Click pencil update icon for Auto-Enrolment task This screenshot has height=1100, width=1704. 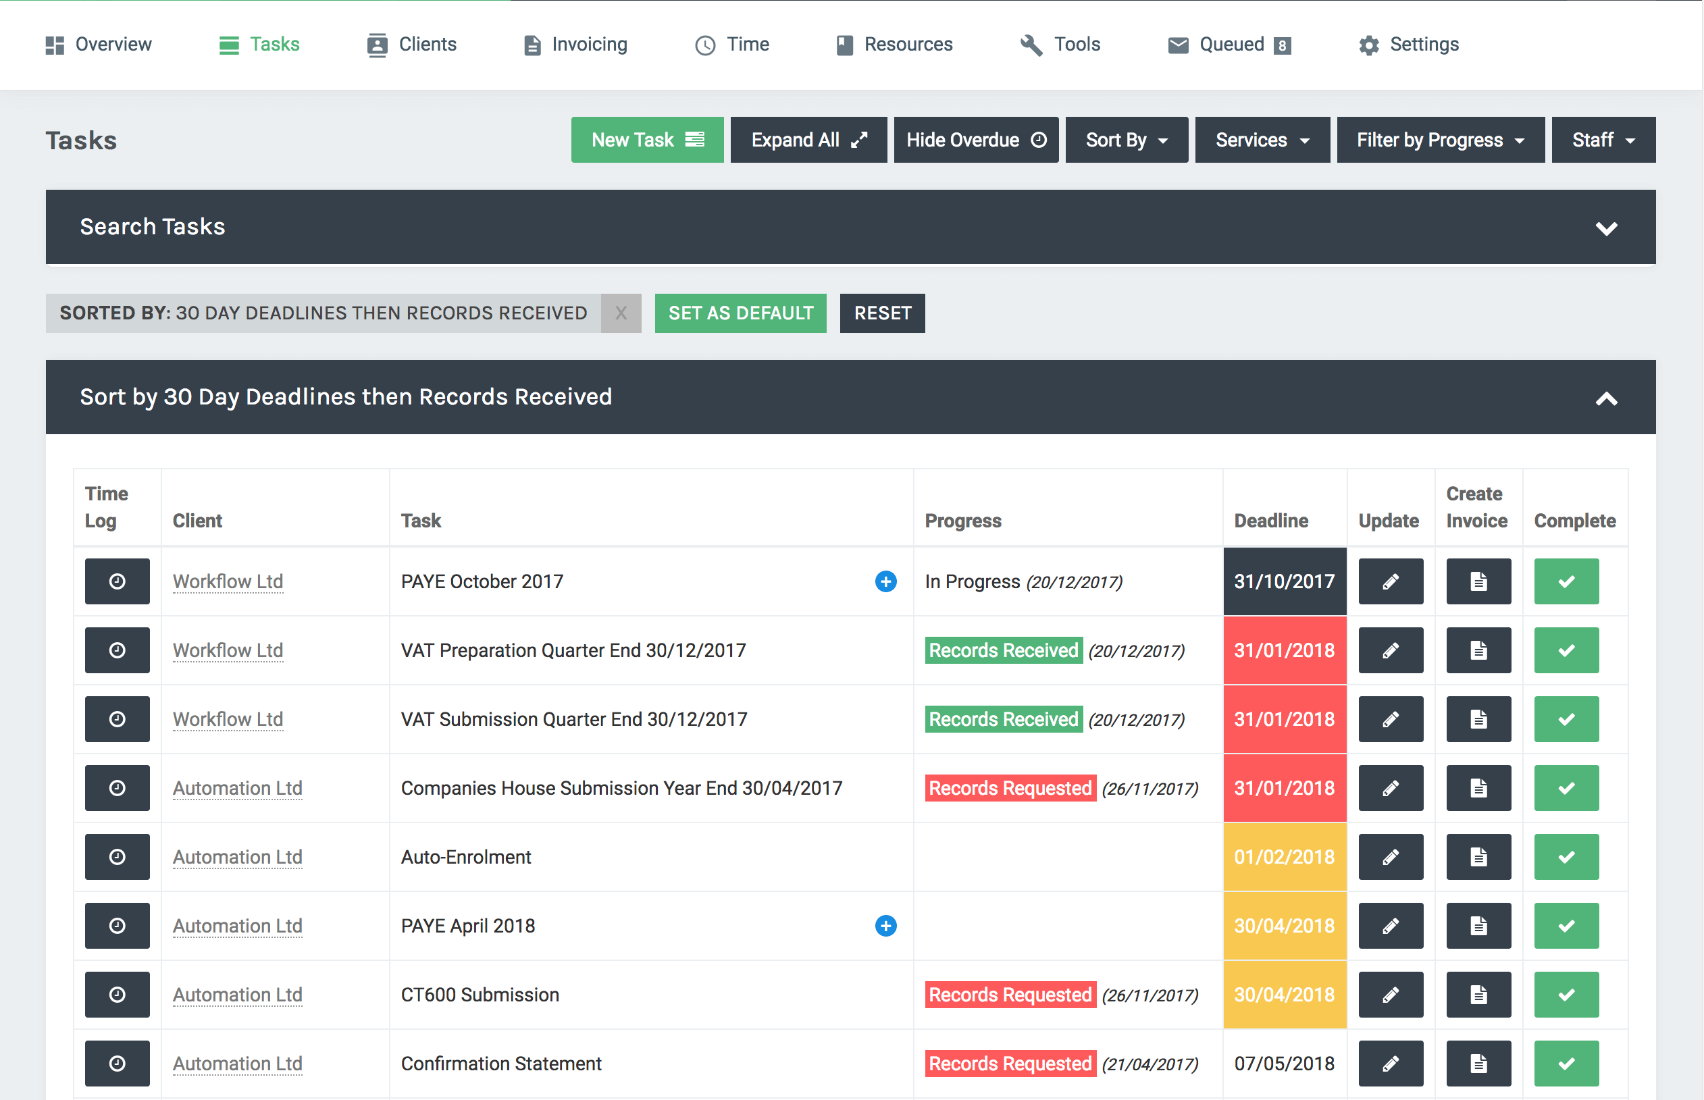[1391, 857]
